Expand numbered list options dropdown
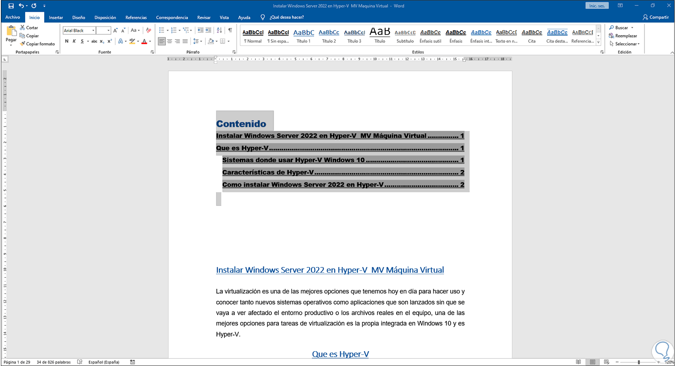Image resolution: width=676 pixels, height=366 pixels. (x=179, y=31)
